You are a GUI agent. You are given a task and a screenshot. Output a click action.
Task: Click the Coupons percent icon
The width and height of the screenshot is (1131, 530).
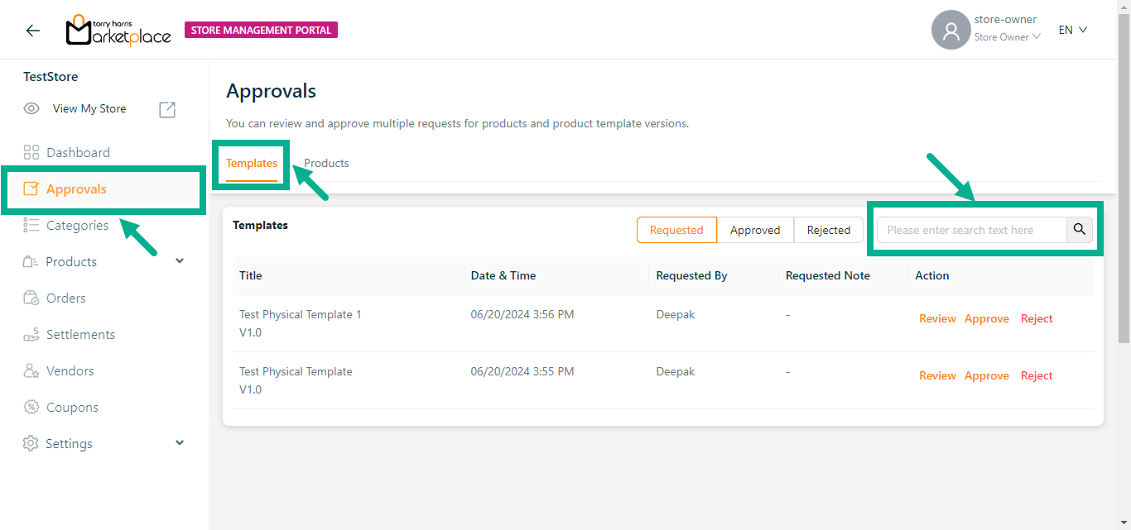click(31, 407)
